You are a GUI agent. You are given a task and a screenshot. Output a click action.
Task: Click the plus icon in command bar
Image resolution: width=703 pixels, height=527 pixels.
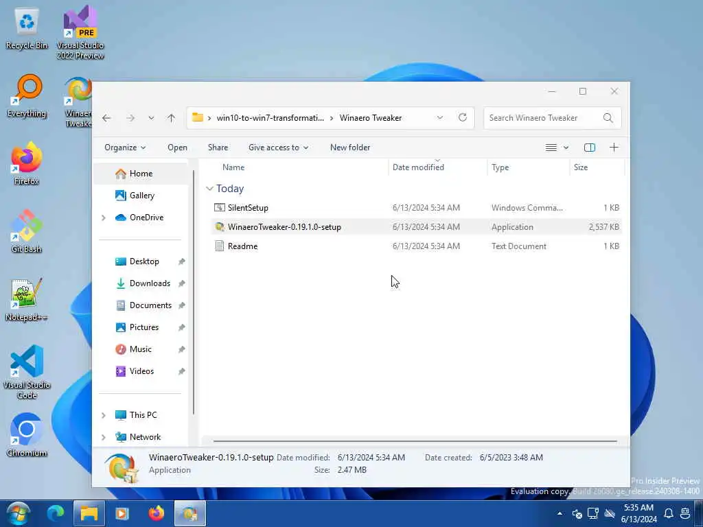pos(614,148)
